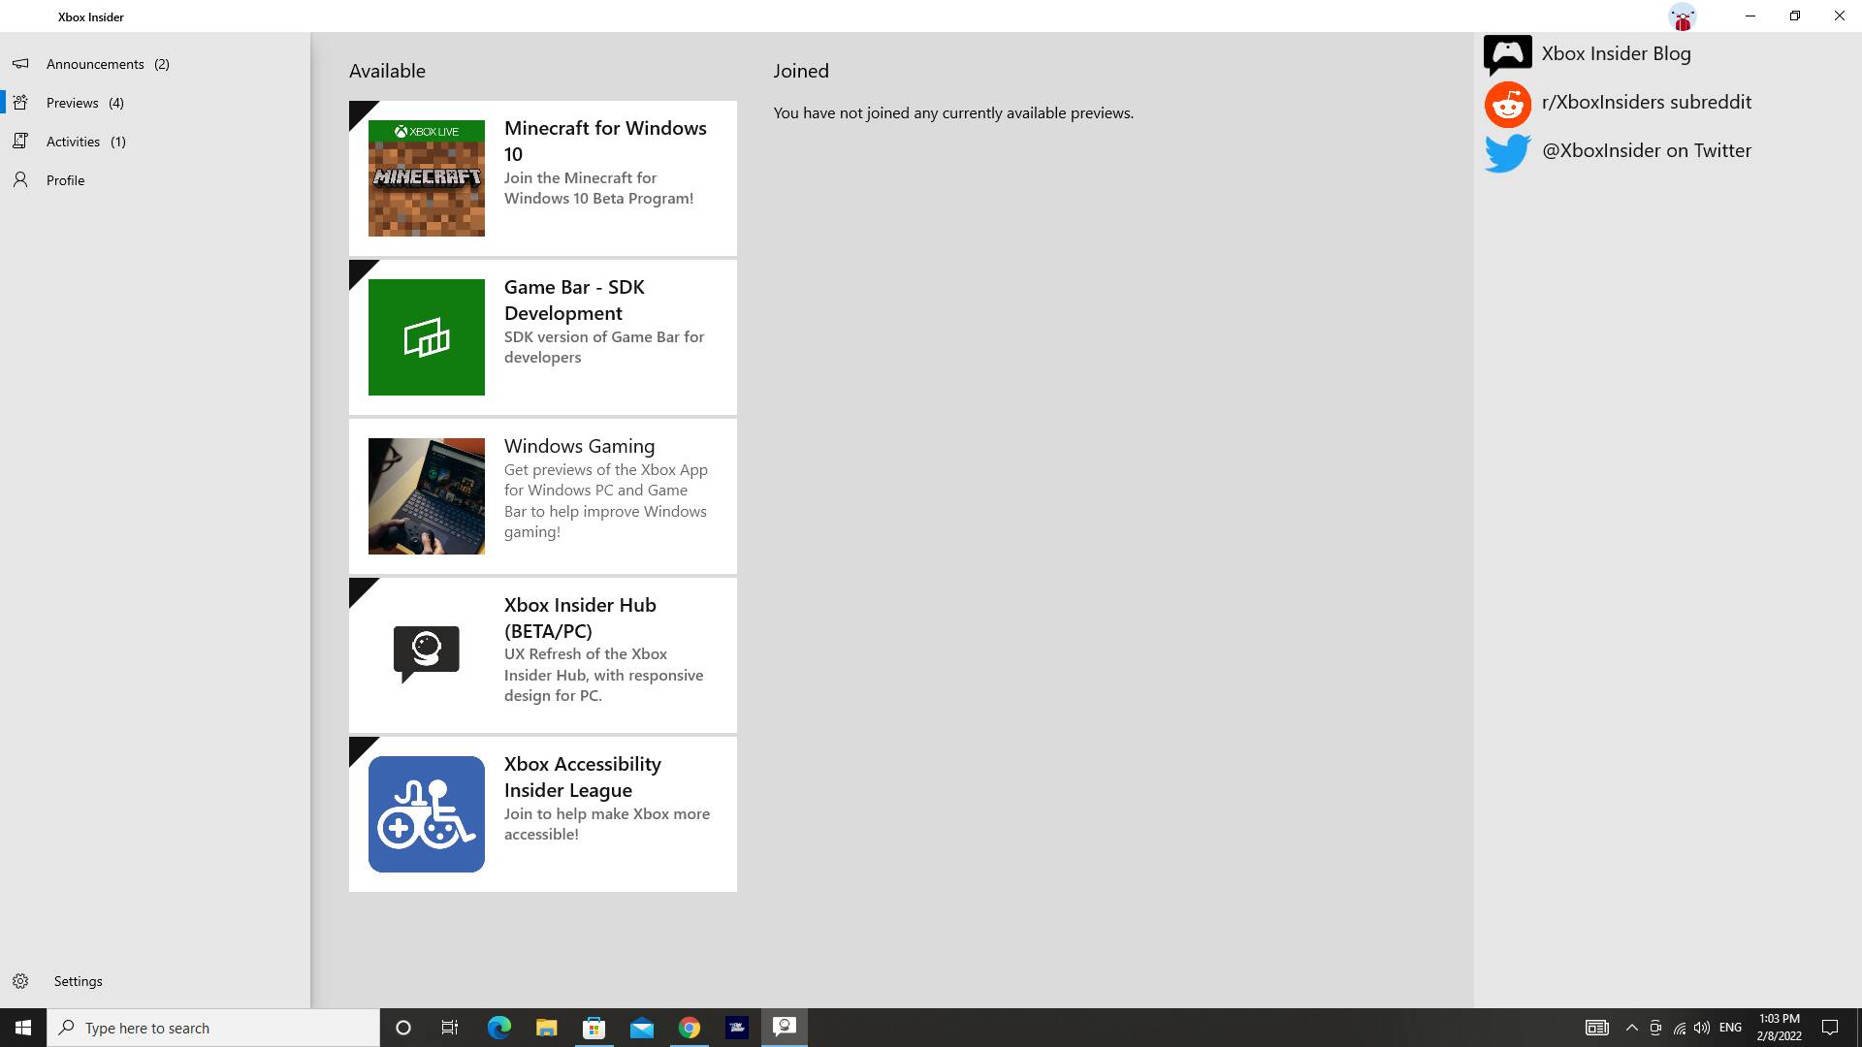Open Settings gear icon
Image resolution: width=1862 pixels, height=1047 pixels.
[20, 981]
